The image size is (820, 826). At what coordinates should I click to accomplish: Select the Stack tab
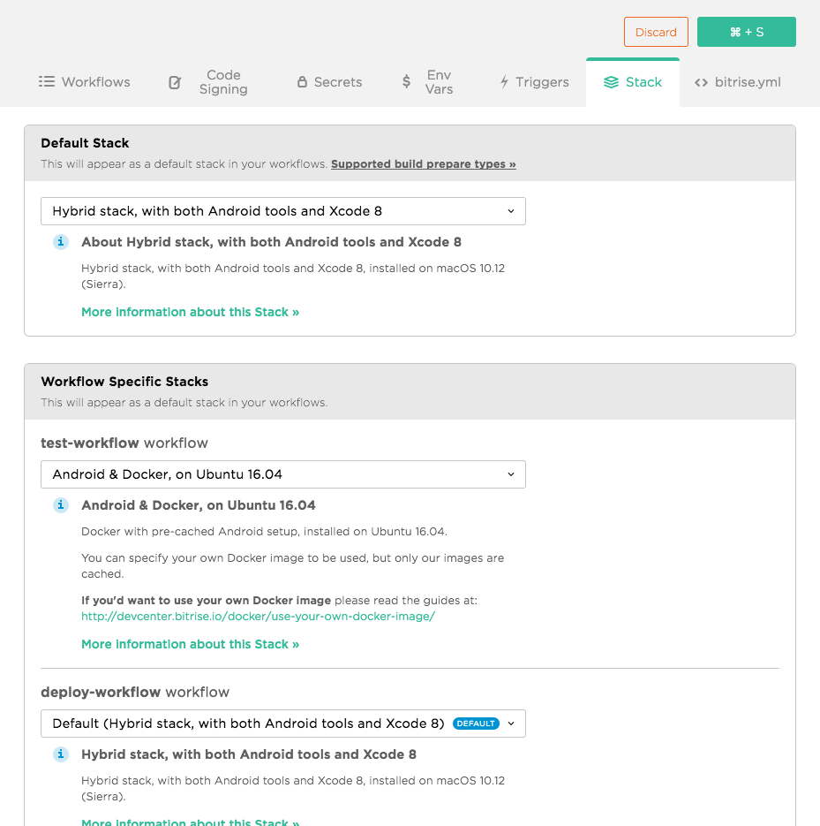pos(633,82)
